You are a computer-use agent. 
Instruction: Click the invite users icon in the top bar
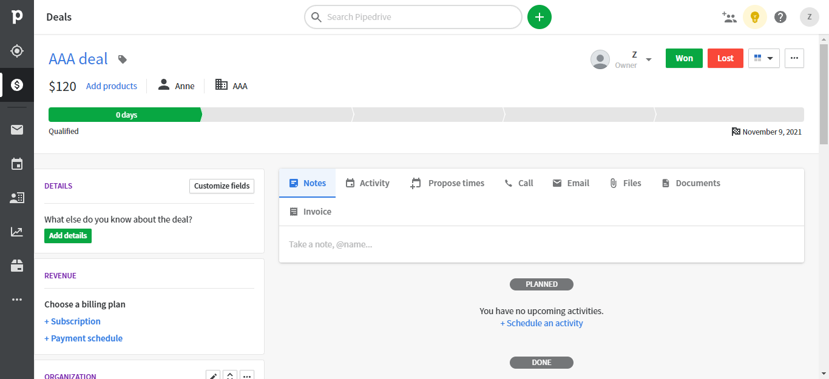click(729, 17)
